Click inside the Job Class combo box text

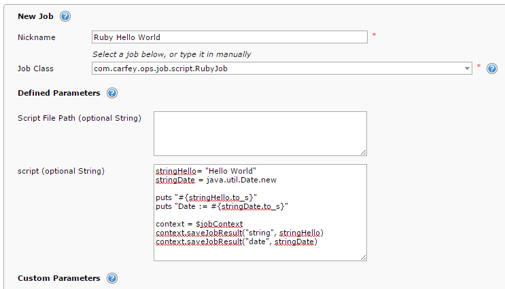point(272,69)
